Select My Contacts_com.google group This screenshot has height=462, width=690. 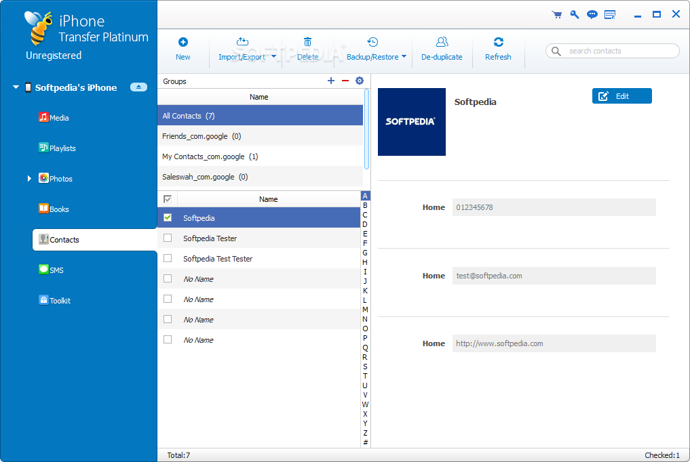pos(260,156)
